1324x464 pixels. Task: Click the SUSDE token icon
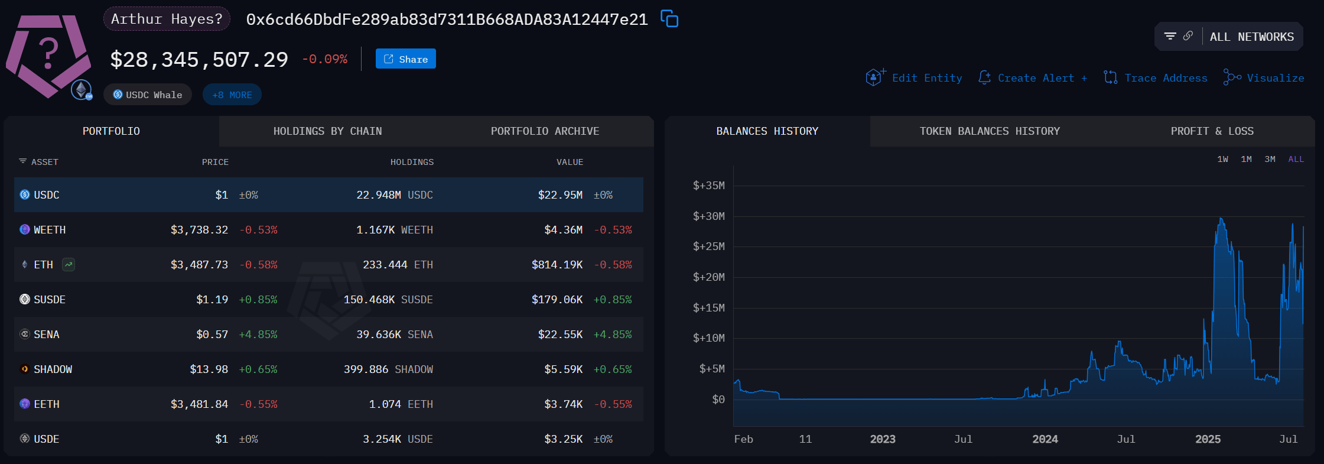tap(25, 299)
